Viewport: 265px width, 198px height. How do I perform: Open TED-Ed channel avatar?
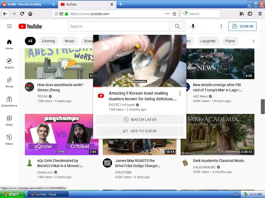pyautogui.click(x=30, y=87)
